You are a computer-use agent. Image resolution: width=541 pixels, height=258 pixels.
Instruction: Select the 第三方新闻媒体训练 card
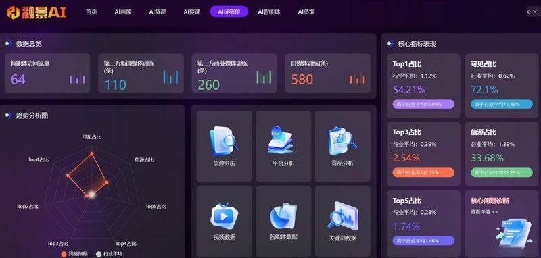click(141, 74)
